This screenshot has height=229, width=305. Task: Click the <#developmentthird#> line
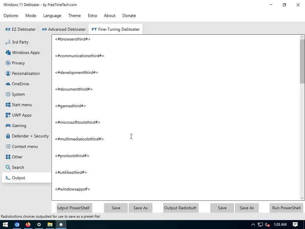(77, 73)
